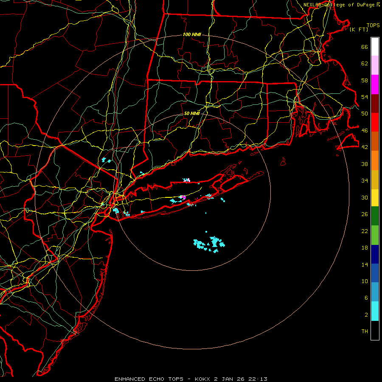Screen dimensions: 382x382
Task: Click the '2' legend label
Action: click(x=366, y=315)
